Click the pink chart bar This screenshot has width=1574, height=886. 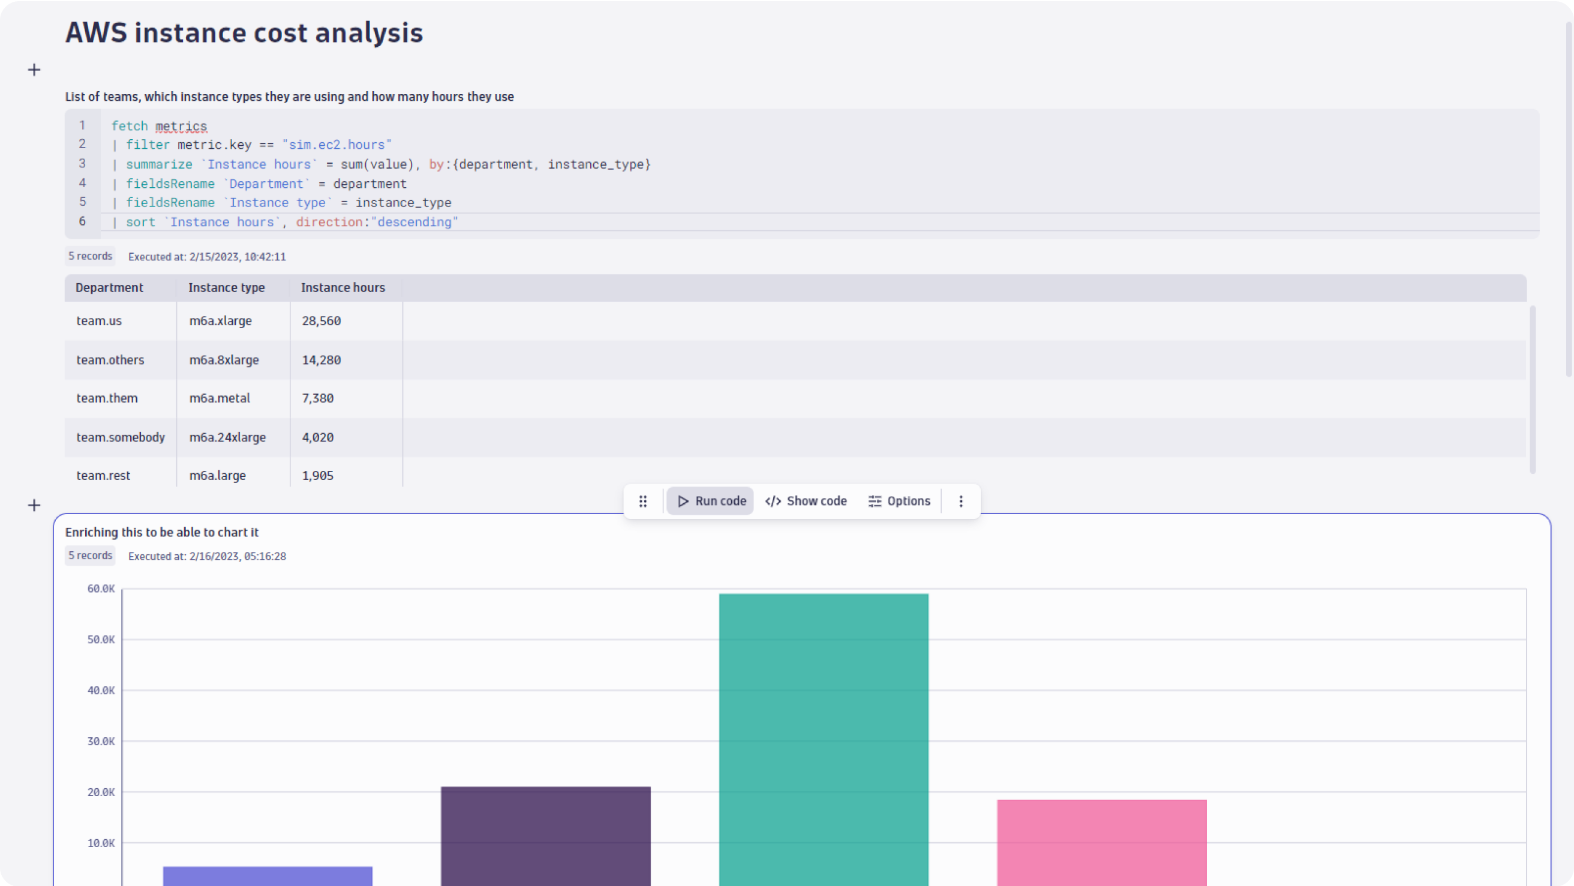coord(1102,842)
